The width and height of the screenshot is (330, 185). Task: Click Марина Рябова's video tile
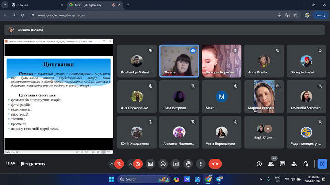264,97
